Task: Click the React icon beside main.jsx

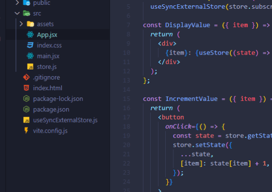Action: pyautogui.click(x=30, y=56)
